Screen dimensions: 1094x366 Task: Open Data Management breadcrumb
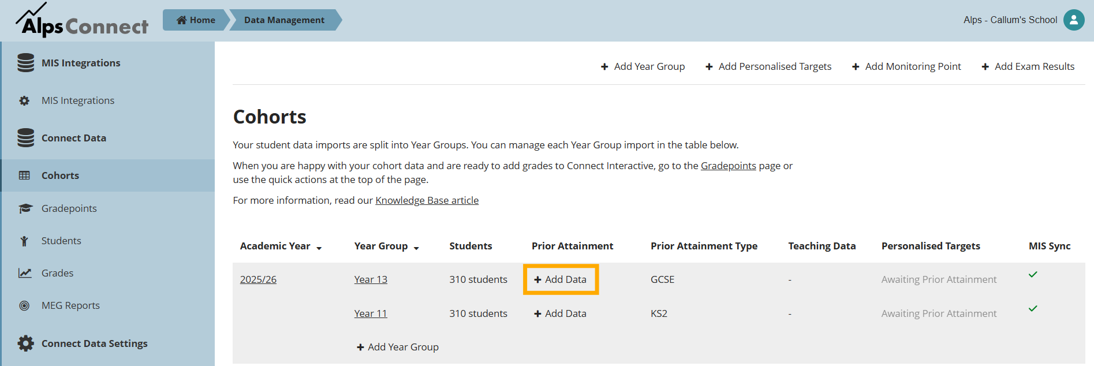click(x=284, y=20)
